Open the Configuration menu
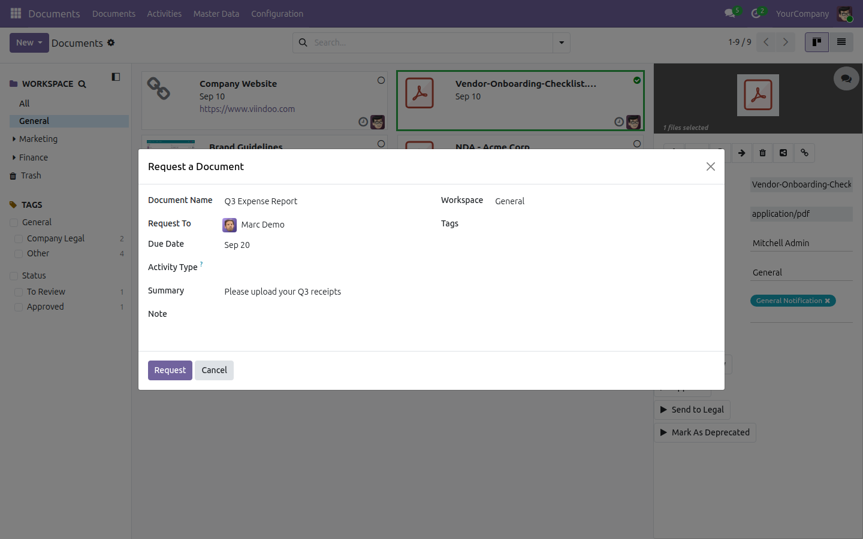863x539 pixels. (x=277, y=14)
